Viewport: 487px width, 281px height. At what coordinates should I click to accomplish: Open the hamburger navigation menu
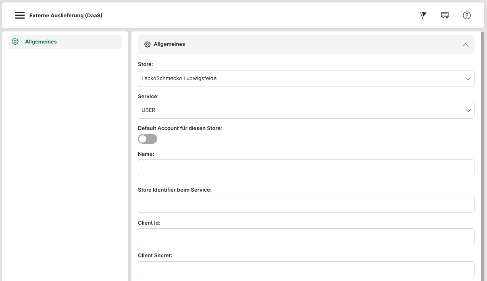point(20,15)
